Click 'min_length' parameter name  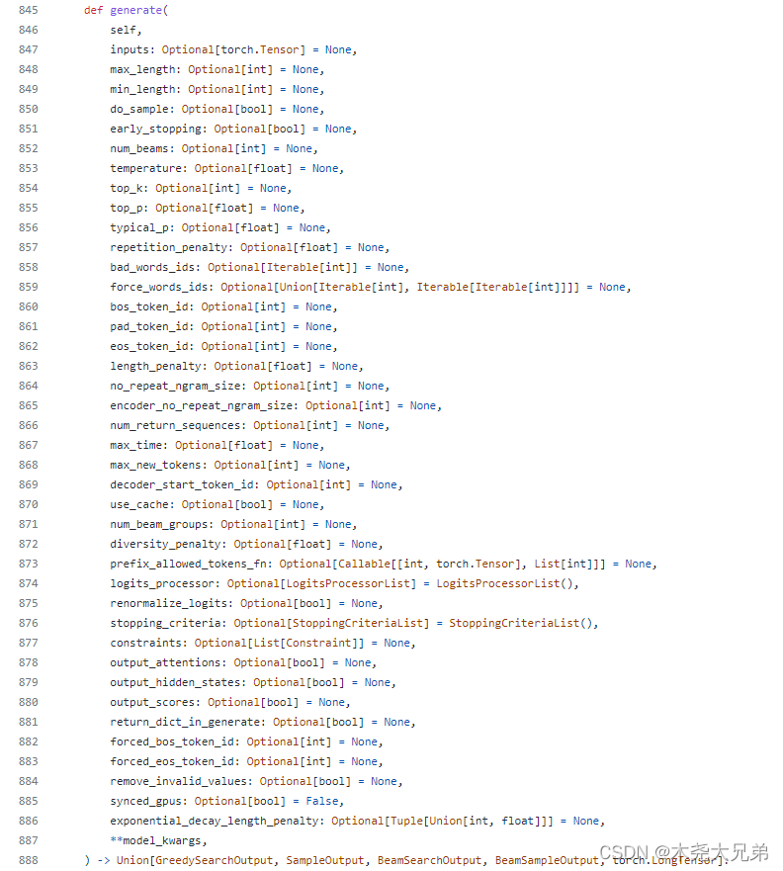pos(142,89)
